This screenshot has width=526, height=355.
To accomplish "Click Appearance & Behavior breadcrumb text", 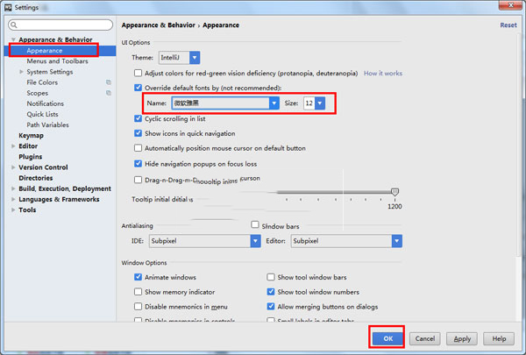I will (x=158, y=25).
